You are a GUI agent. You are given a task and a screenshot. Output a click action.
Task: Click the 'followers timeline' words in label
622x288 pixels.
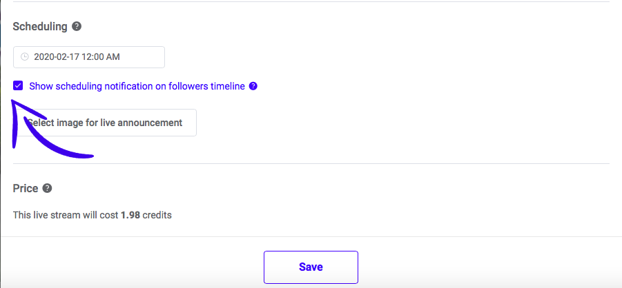[x=206, y=86]
